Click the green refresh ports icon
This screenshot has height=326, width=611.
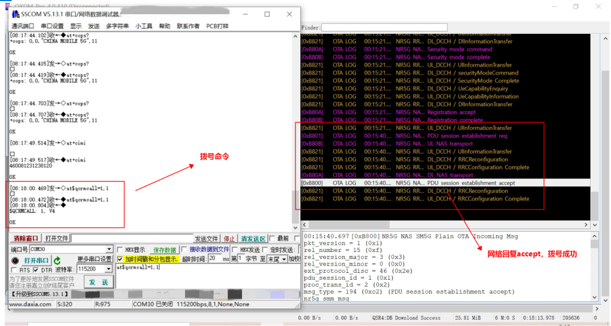(57, 260)
